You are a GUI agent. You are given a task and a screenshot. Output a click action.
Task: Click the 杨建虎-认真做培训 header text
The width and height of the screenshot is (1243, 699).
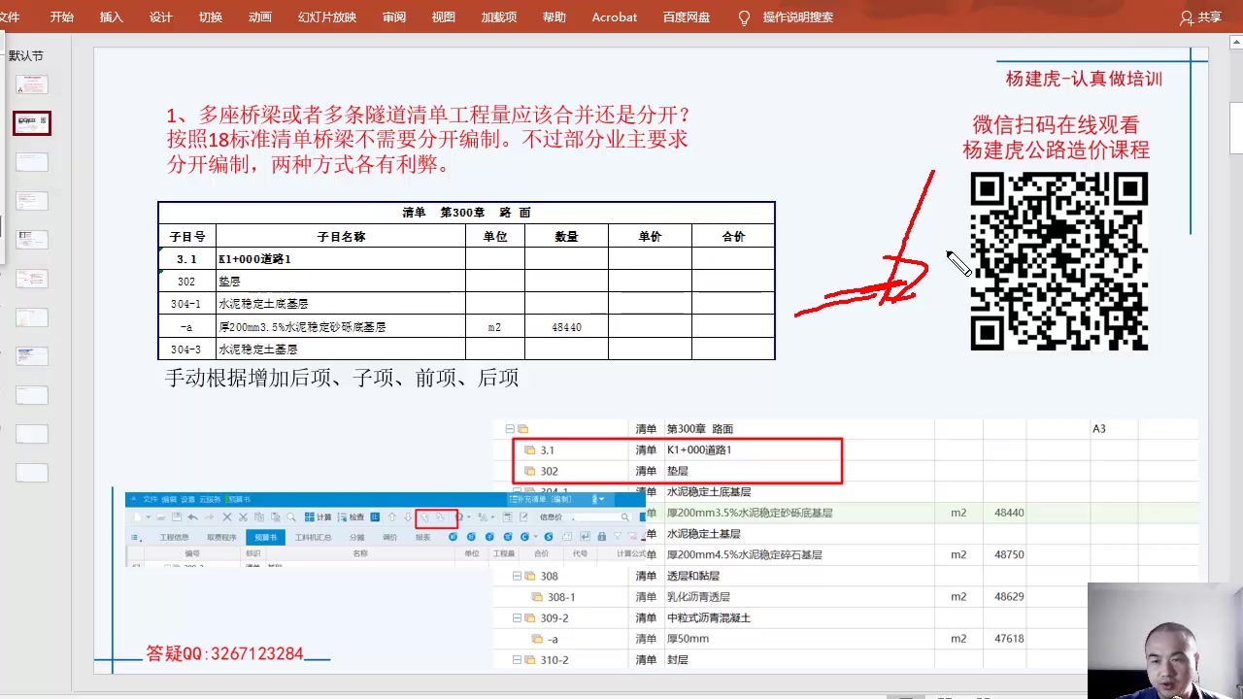click(x=1084, y=79)
